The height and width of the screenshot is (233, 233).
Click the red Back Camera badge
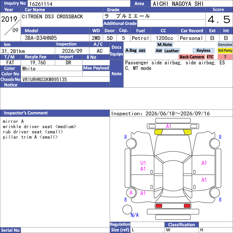click(192, 57)
